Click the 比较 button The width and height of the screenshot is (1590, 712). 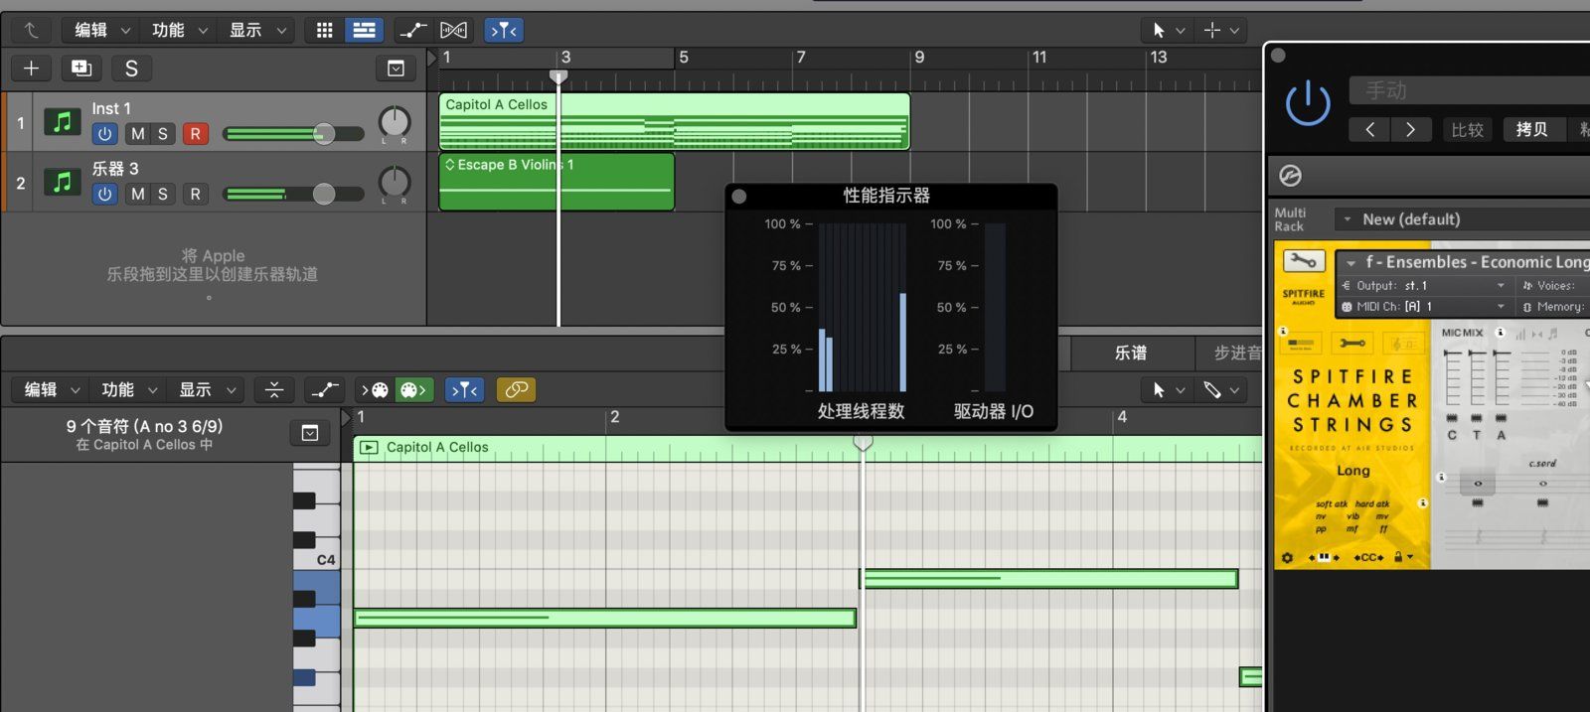[x=1467, y=129]
